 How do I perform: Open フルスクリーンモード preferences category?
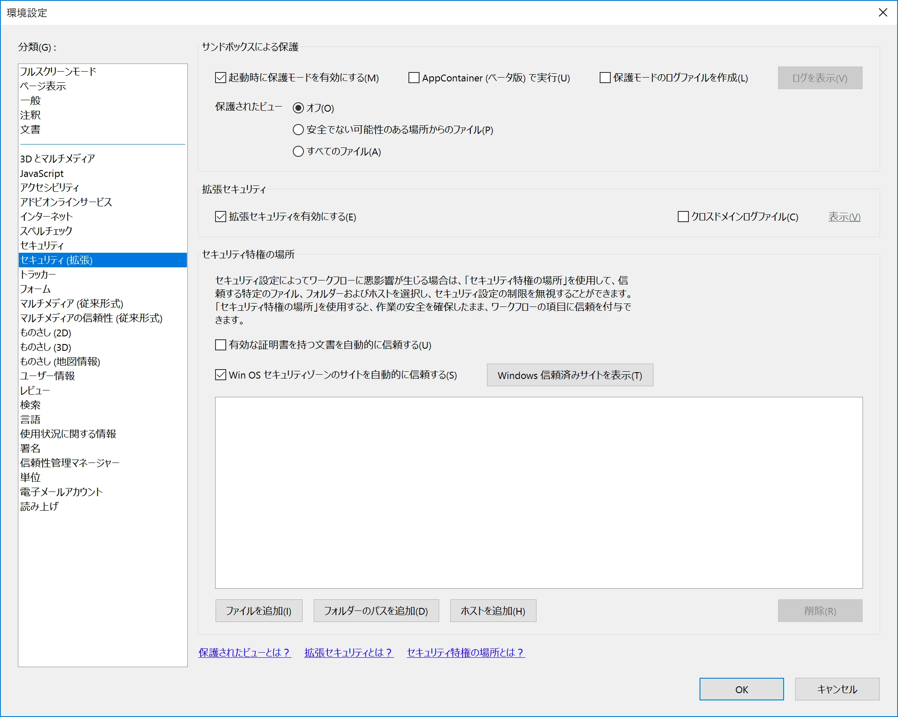click(x=58, y=72)
